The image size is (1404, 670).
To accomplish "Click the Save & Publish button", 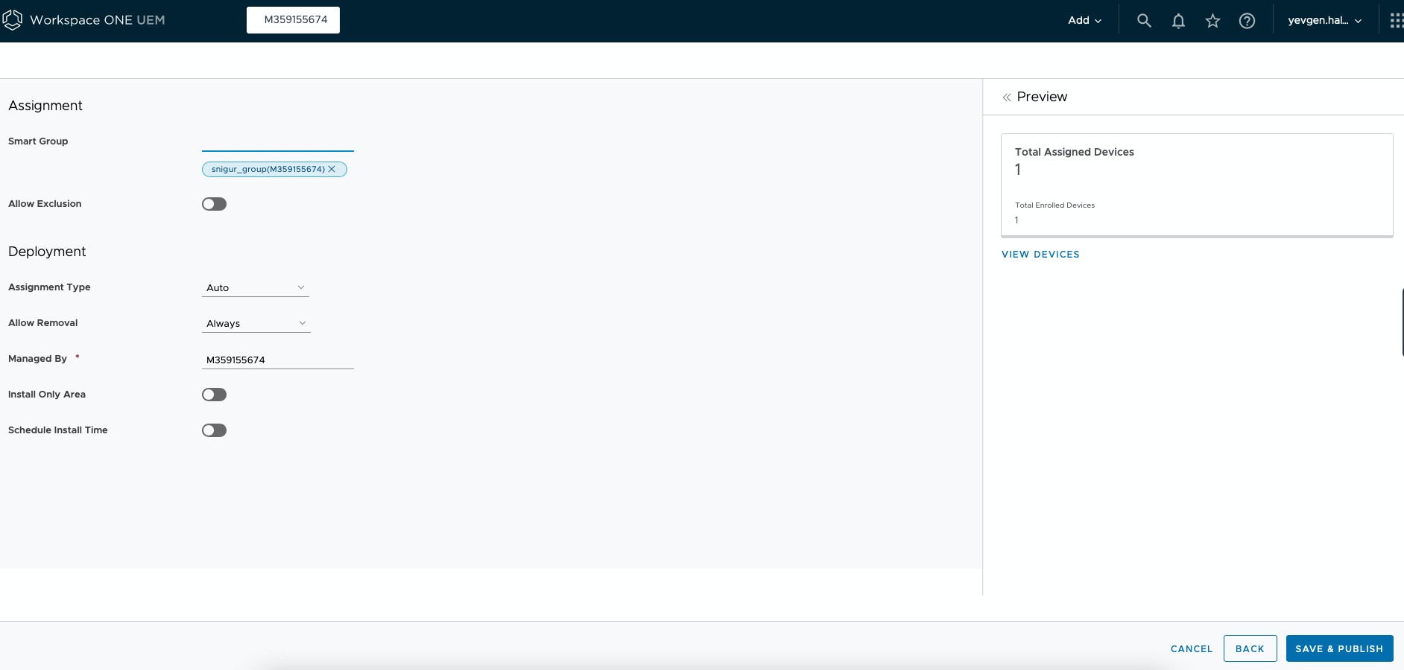I will tap(1339, 648).
